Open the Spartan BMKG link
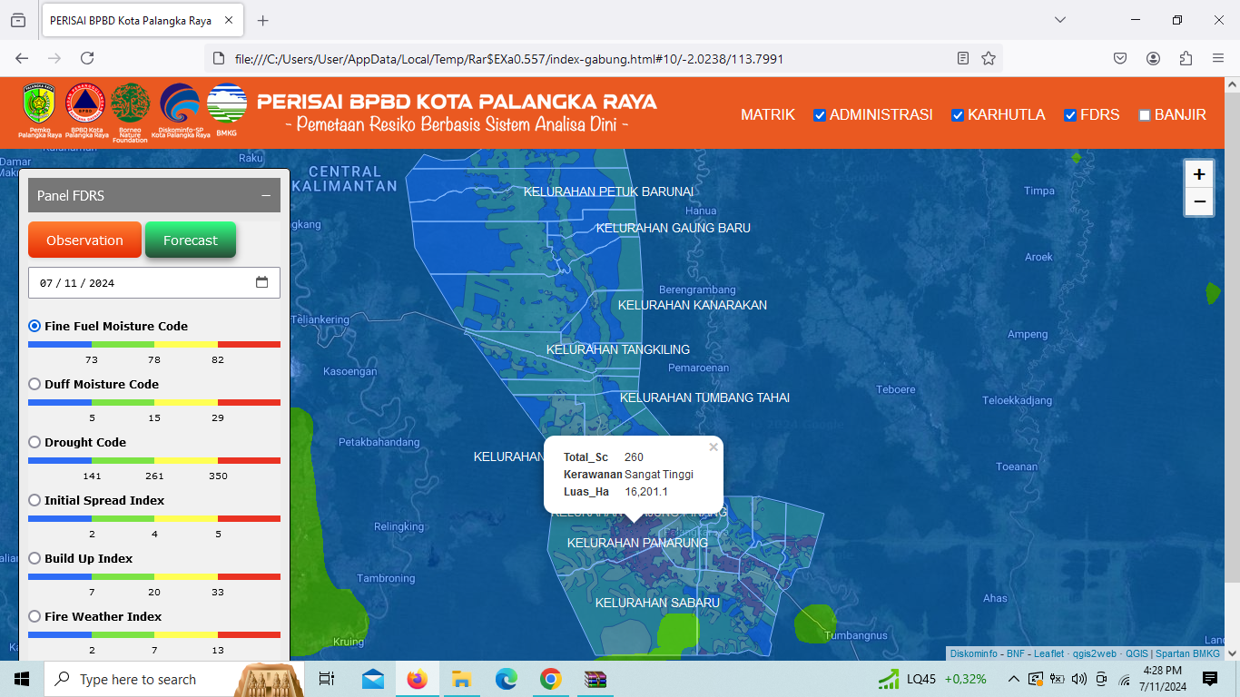 click(1187, 653)
